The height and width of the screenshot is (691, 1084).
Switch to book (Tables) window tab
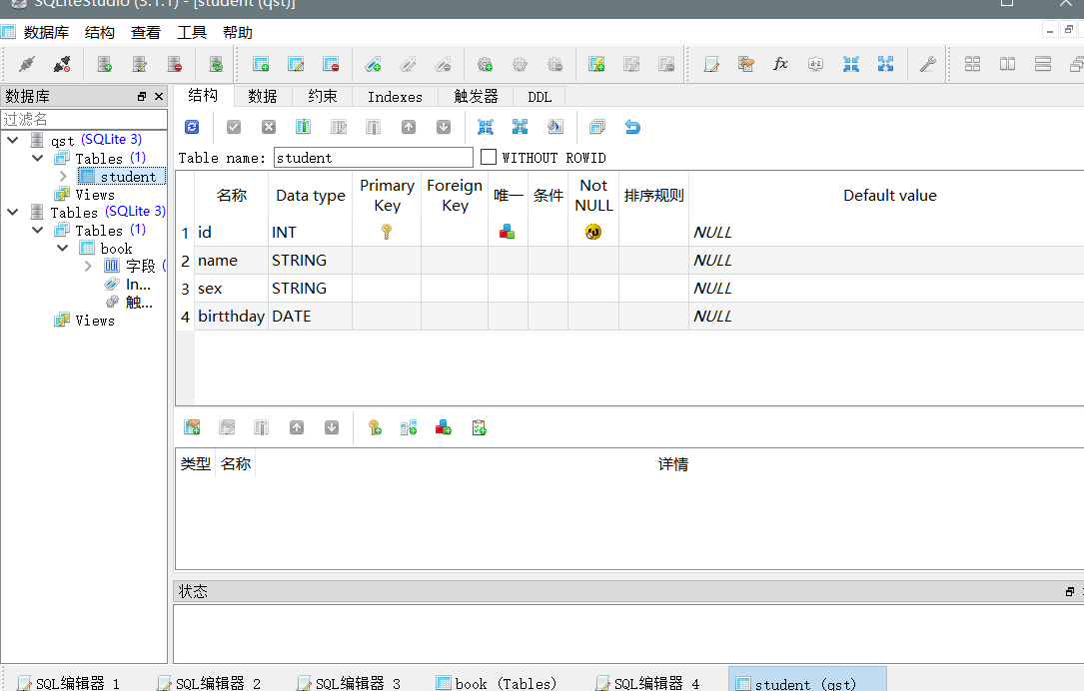(x=497, y=683)
